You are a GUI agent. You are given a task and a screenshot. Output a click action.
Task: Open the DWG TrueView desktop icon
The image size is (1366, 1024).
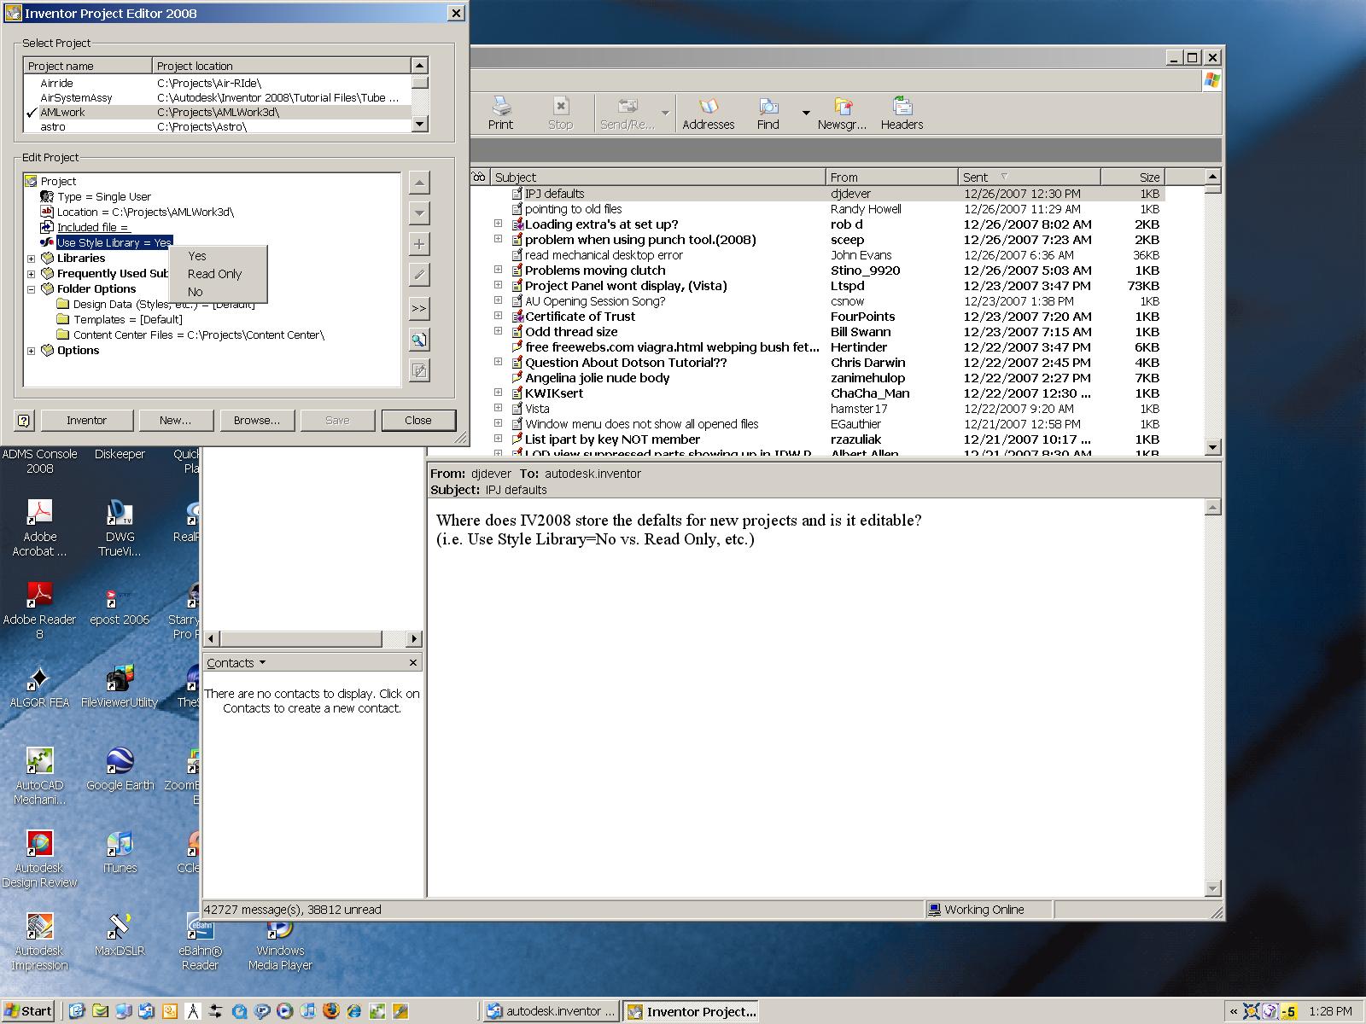(120, 529)
